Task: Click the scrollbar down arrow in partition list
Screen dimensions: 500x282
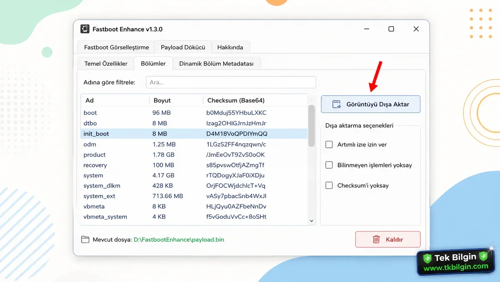Action: [312, 221]
